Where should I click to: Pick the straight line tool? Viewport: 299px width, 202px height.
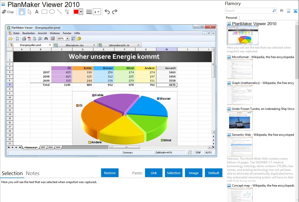pyautogui.click(x=59, y=12)
